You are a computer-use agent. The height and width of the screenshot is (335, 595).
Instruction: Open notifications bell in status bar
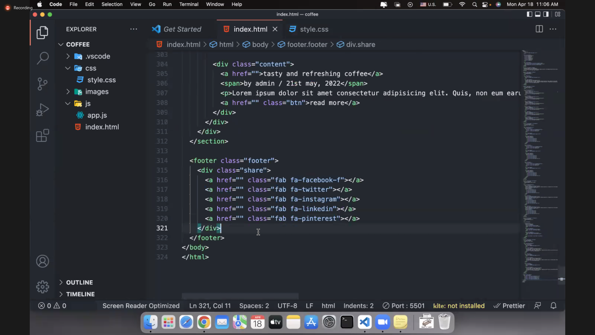(x=553, y=306)
